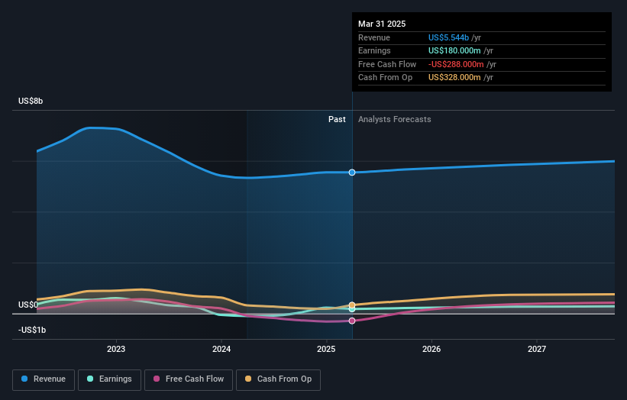This screenshot has height=400, width=627.
Task: Click the US$0 y-axis label
Action: [28, 305]
